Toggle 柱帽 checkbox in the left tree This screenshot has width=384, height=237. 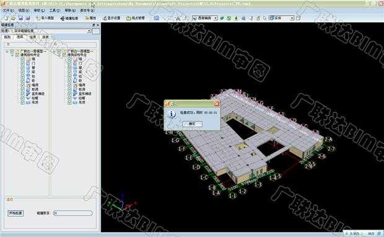coord(22,98)
